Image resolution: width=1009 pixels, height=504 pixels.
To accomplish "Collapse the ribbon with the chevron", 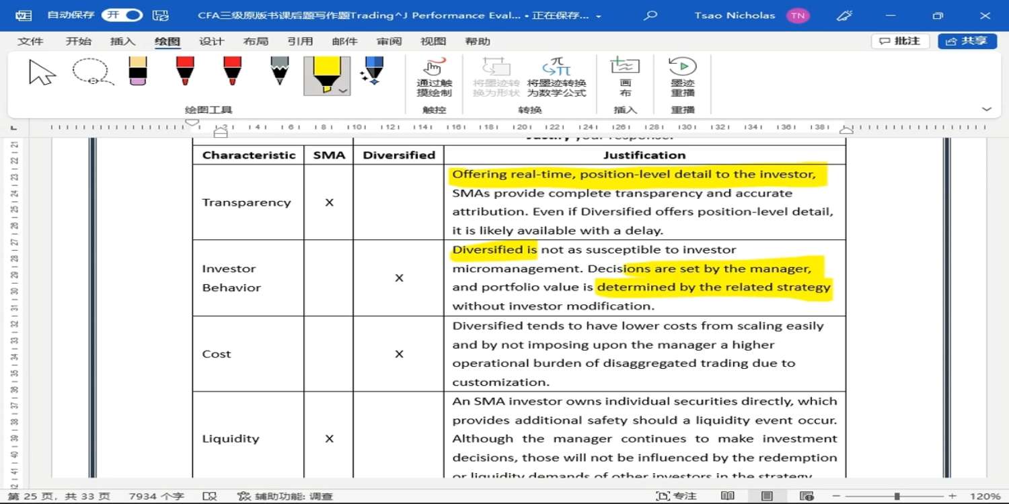I will (987, 109).
